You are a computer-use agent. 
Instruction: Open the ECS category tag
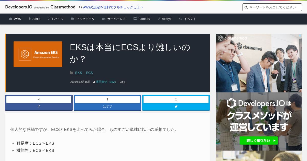(x=89, y=73)
